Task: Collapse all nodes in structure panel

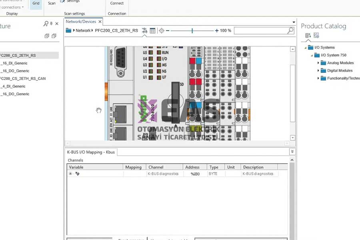Action: pyautogui.click(x=54, y=36)
